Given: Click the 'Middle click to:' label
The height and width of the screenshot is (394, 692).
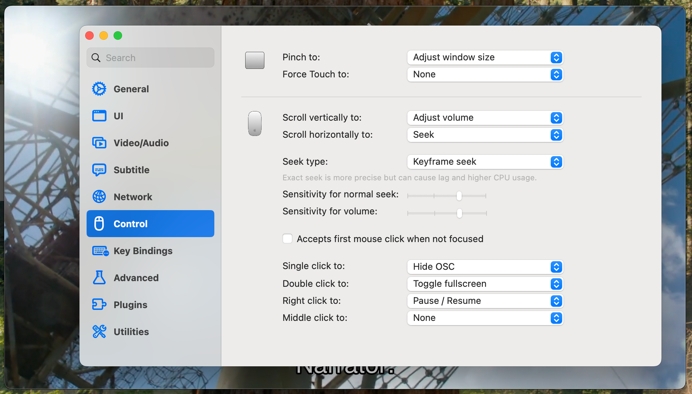Looking at the screenshot, I should [315, 318].
